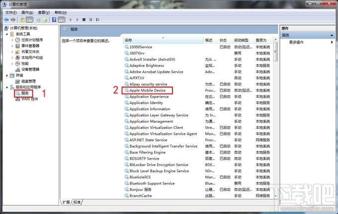Select the Adobe Acrobat Update Service row
The width and height of the screenshot is (338, 214).
tap(197, 72)
